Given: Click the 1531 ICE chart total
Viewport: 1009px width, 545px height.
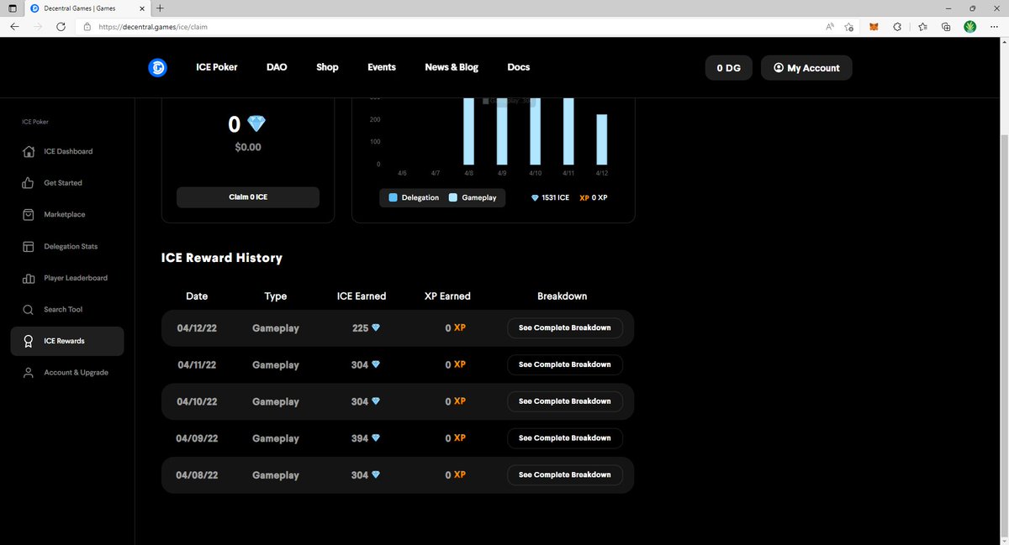Looking at the screenshot, I should pyautogui.click(x=556, y=197).
